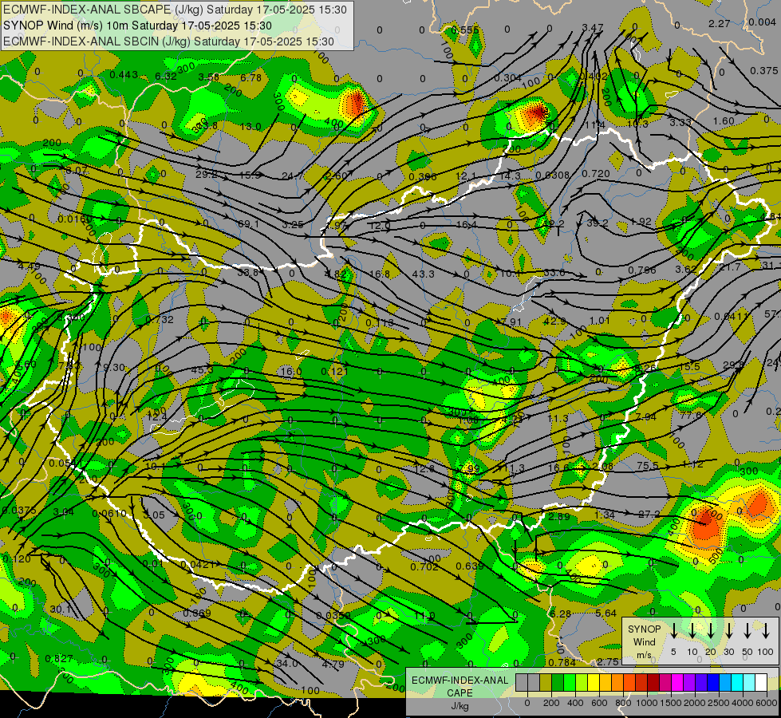
Task: Click the 0.443 value on the map
Action: (124, 75)
